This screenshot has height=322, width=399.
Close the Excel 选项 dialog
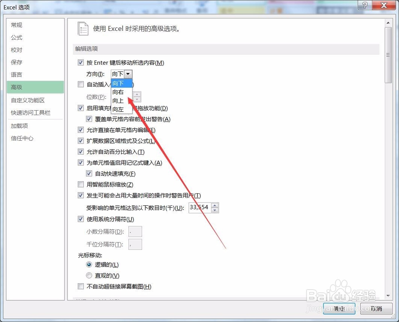click(x=384, y=5)
